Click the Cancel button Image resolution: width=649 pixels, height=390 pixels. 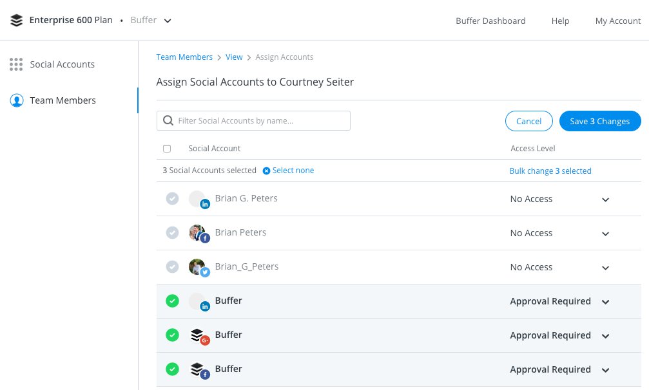(x=528, y=121)
